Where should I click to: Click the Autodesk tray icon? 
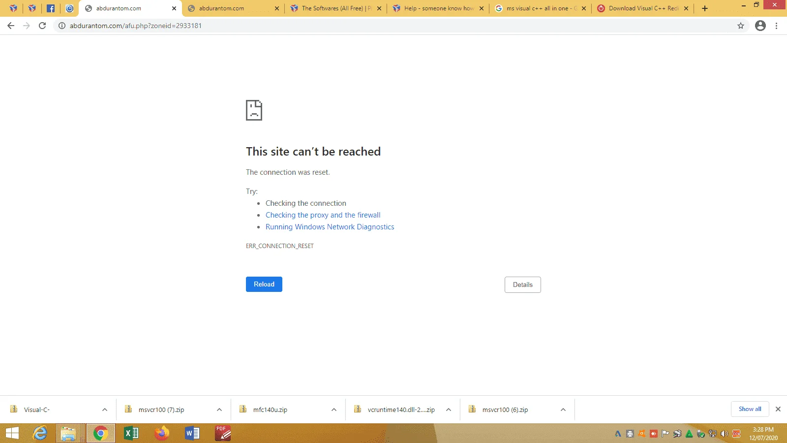pos(618,434)
